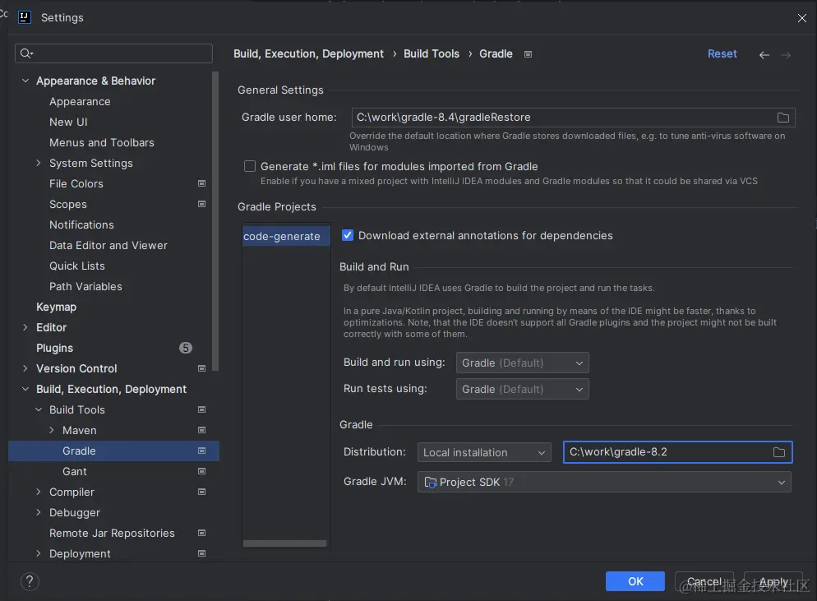Expand the Editor settings section
The image size is (817, 601).
(x=25, y=327)
